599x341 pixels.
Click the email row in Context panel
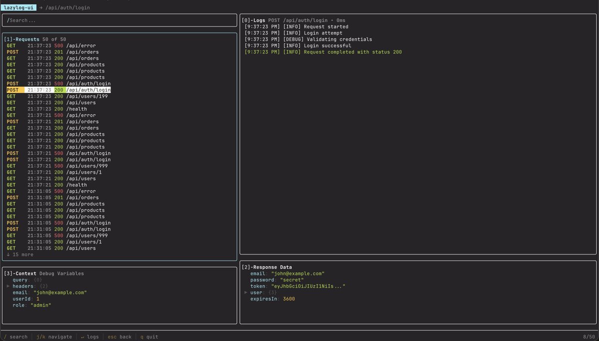click(x=50, y=292)
